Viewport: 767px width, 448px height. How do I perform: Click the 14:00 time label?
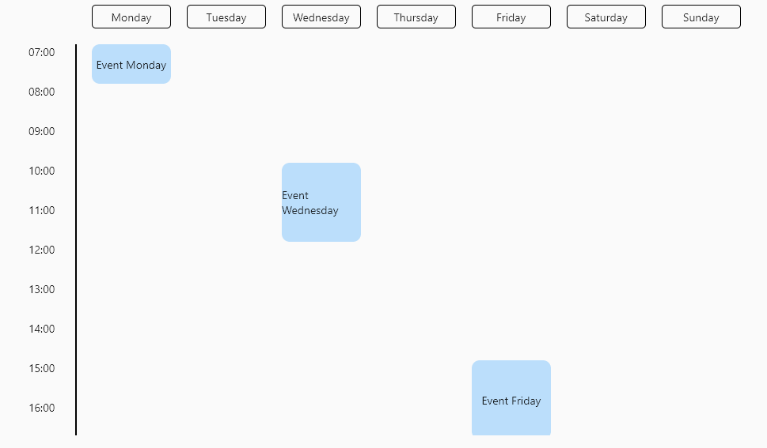[x=42, y=329]
